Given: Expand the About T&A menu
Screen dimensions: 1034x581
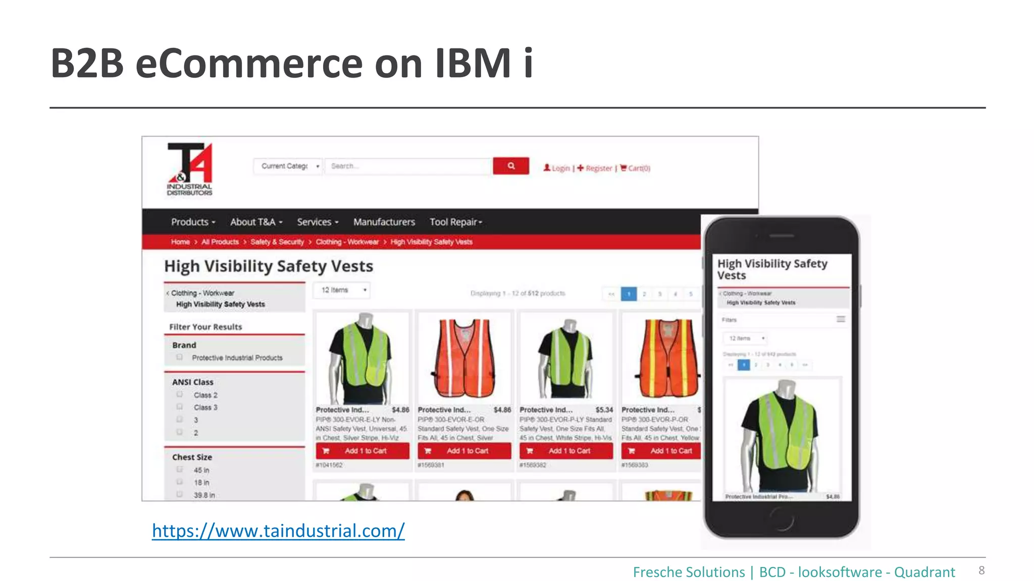Looking at the screenshot, I should 256,222.
